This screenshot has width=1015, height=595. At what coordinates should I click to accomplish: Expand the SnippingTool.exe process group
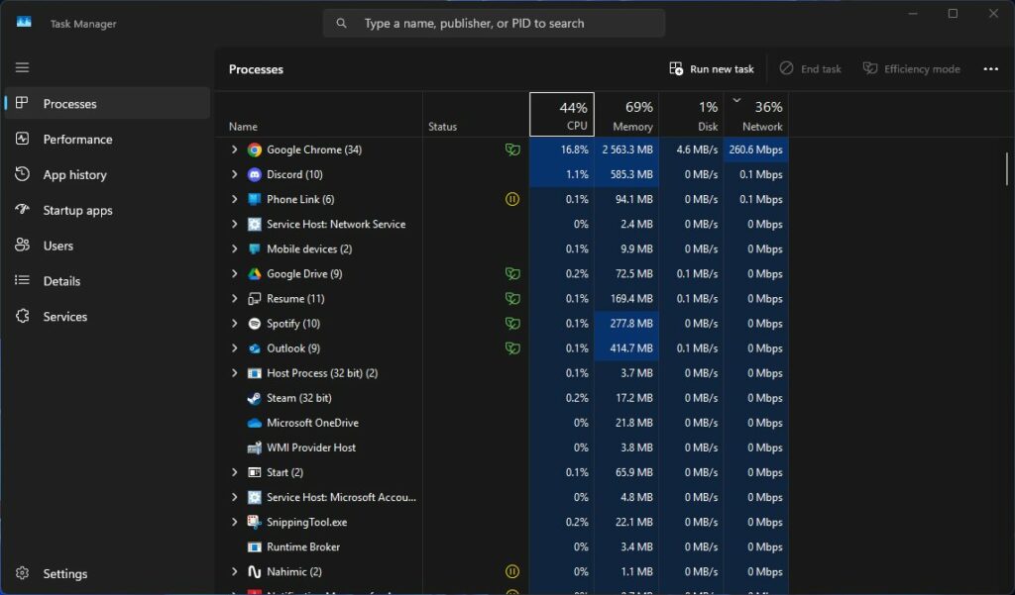pos(234,522)
